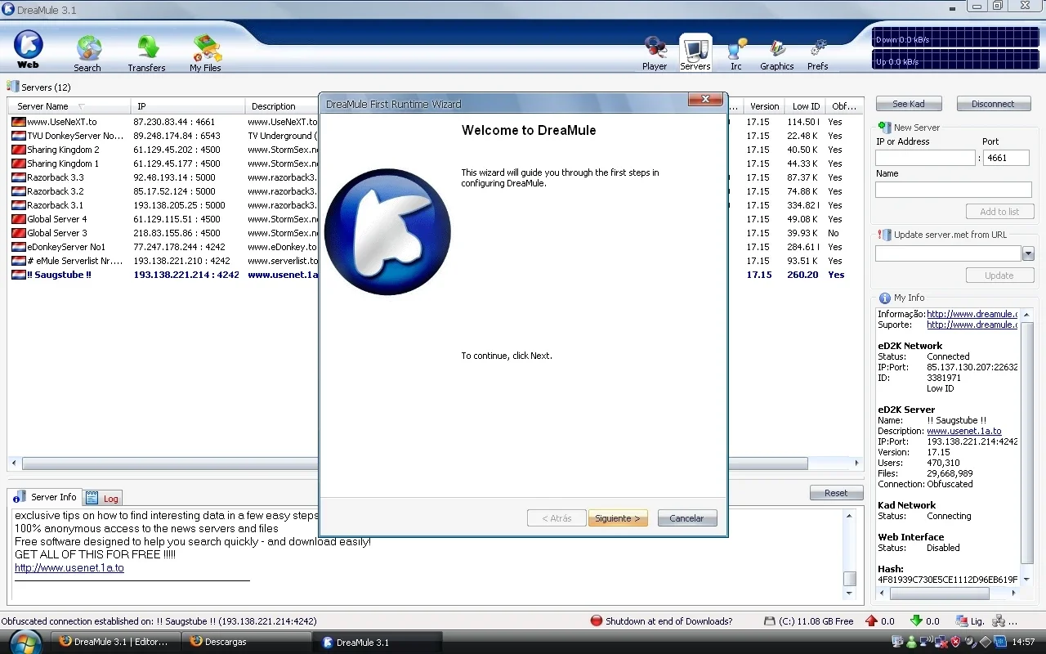
Task: Sort servers by IP column header
Action: coord(188,106)
